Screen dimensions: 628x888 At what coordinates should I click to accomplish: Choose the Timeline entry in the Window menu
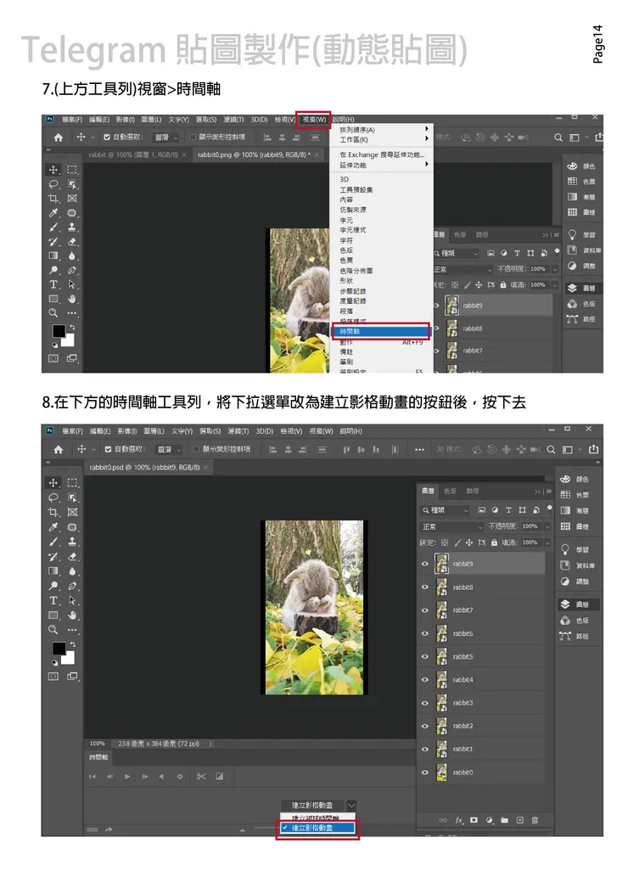[x=382, y=331]
